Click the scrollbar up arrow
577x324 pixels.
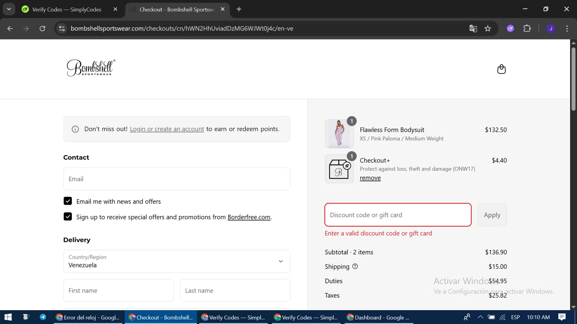click(574, 43)
